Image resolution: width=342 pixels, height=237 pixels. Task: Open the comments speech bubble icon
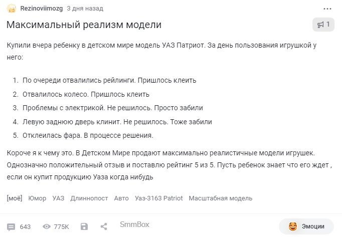[11, 227]
